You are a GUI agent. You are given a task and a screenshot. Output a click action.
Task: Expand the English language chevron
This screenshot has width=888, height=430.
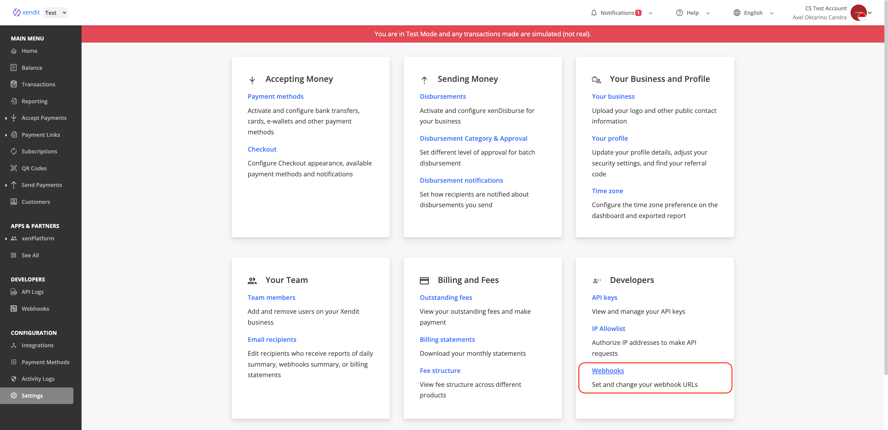(x=771, y=13)
